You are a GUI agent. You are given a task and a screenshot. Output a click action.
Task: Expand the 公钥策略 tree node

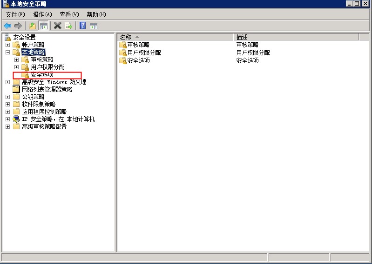[7, 97]
